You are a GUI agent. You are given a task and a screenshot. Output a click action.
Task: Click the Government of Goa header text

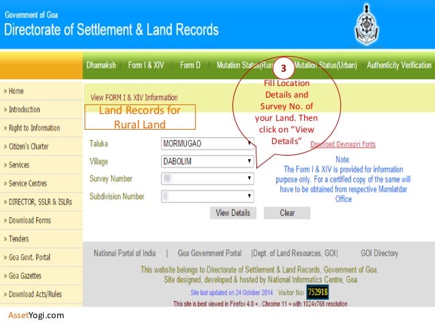31,15
